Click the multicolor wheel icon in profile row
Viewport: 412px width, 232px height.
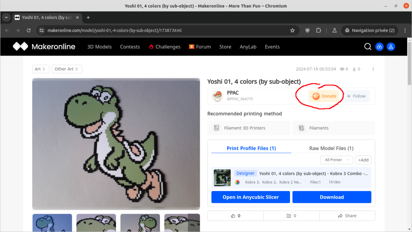pos(237,182)
